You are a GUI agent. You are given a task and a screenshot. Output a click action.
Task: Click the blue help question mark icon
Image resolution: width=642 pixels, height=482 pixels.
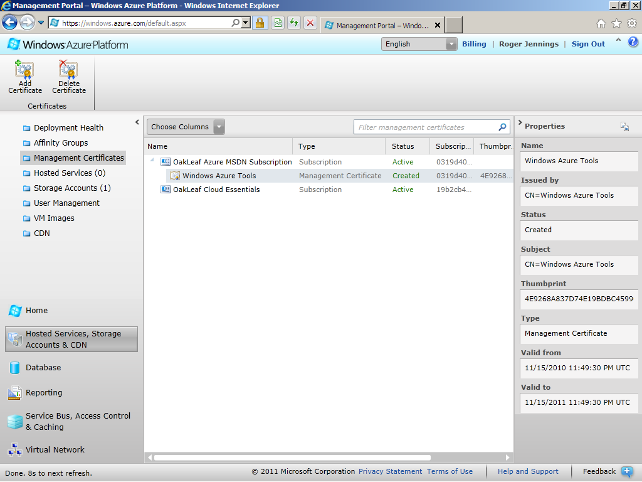633,42
